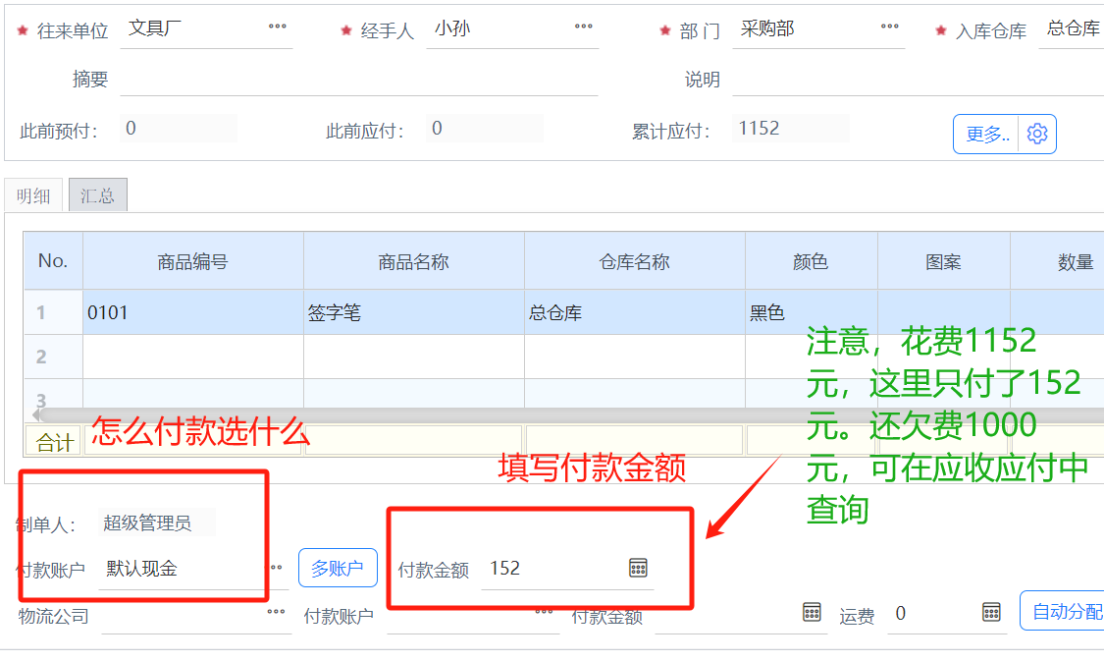1104x661 pixels.
Task: Select the 签字笔 product name cell
Action: [413, 312]
